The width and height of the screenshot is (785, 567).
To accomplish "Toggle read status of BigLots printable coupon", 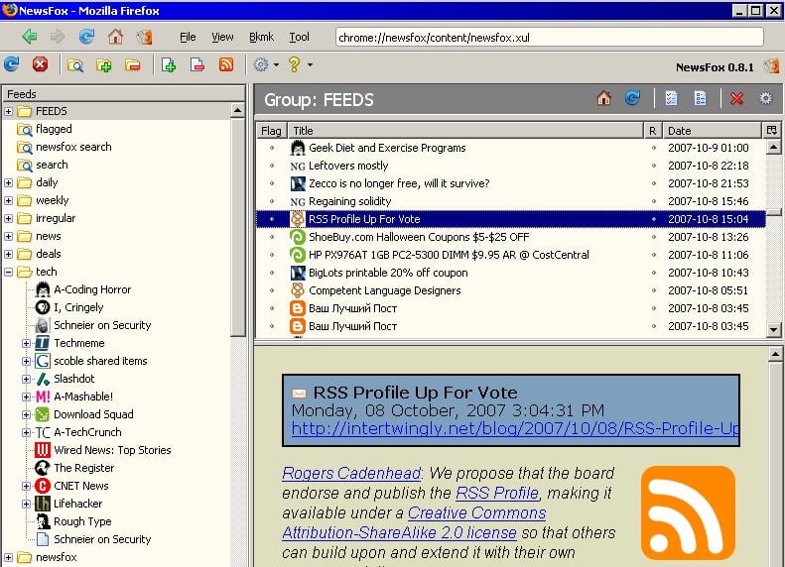I will pyautogui.click(x=653, y=273).
